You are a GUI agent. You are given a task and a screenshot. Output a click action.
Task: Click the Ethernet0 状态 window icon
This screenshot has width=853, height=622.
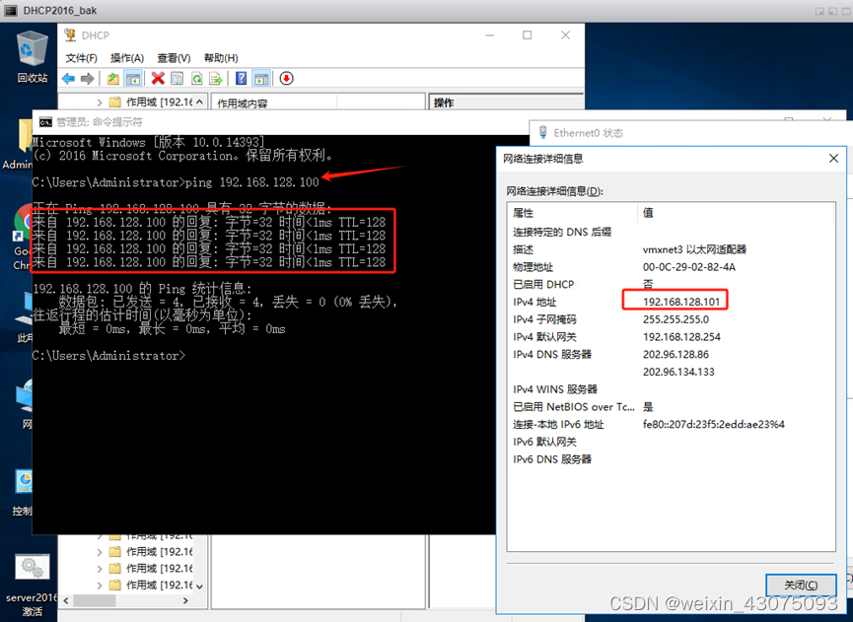542,133
